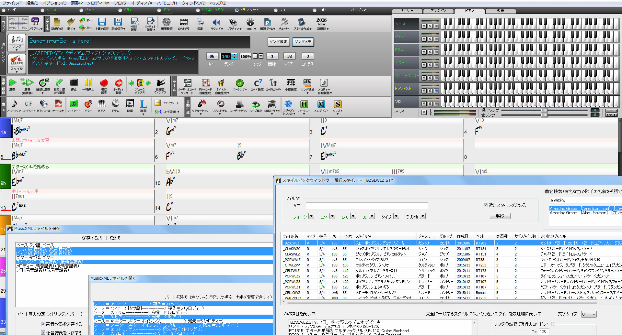This screenshot has width=622, height=335.
Task: Open the Piano Roll (ピアノロール) view
Action: coord(43,106)
